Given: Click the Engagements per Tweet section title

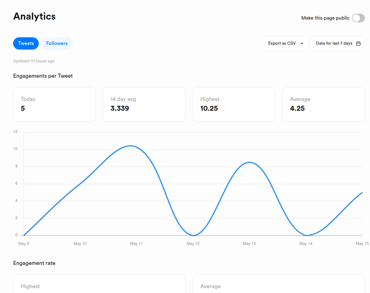Looking at the screenshot, I should click(43, 76).
